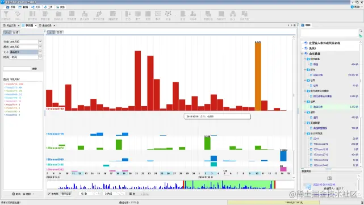Click the funnel filter icon in the toolbar
Image resolution: width=364 pixels, height=205 pixels.
(x=6, y=14)
